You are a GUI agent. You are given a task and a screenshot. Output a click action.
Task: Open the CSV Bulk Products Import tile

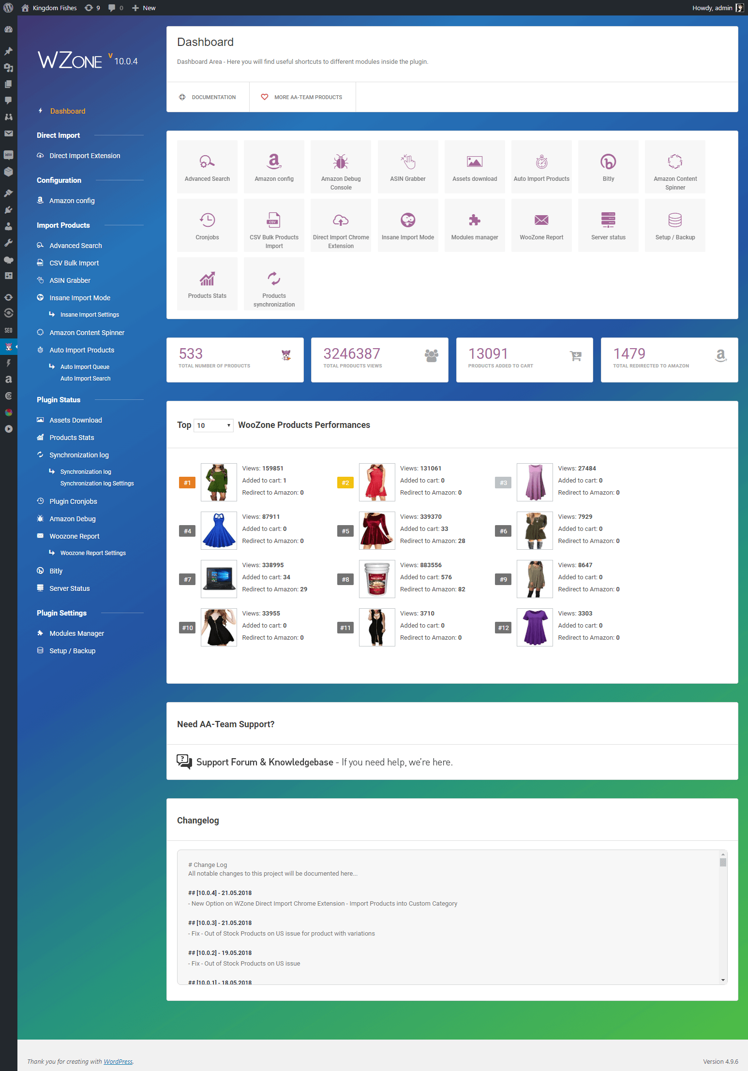(x=274, y=225)
